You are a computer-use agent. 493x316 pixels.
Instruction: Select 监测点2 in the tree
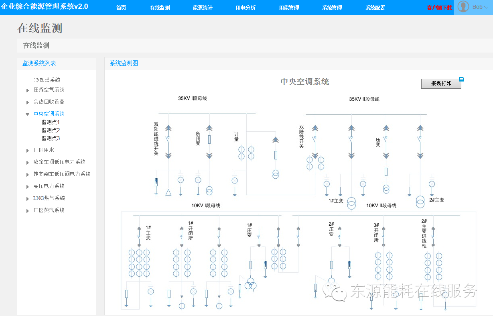coord(51,130)
